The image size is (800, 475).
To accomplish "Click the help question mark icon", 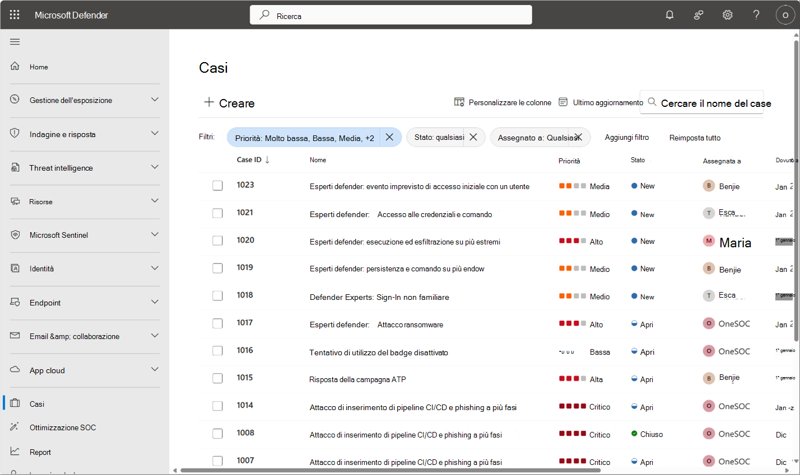I will coord(755,15).
